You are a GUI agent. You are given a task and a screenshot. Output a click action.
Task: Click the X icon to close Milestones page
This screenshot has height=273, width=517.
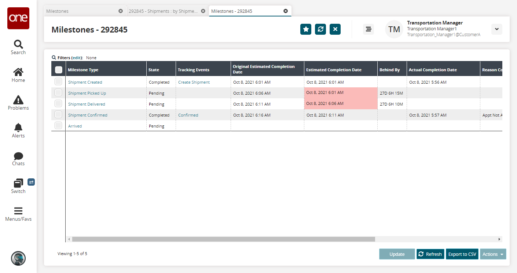[x=335, y=29]
